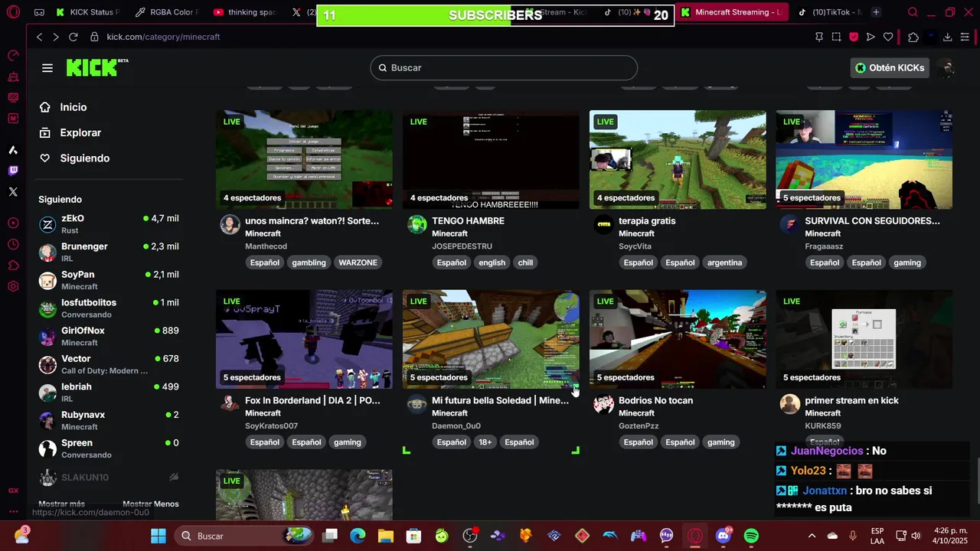This screenshot has width=980, height=551.
Task: Open GirlOfNox in followed channels list
Action: 109,336
